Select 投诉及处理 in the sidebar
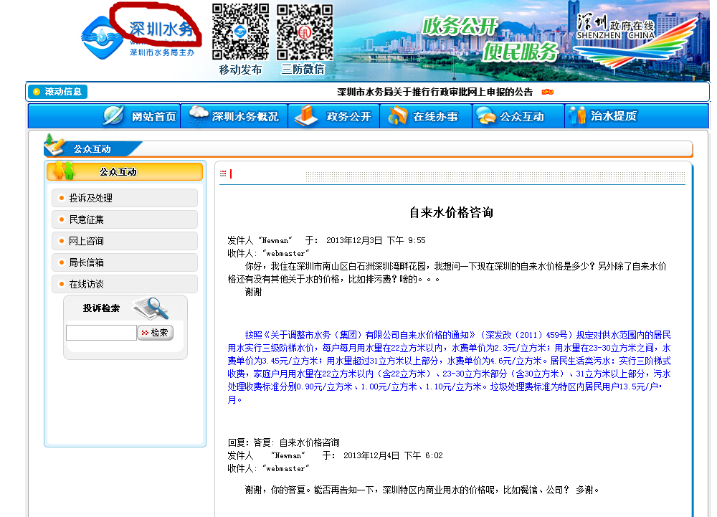 [x=91, y=198]
